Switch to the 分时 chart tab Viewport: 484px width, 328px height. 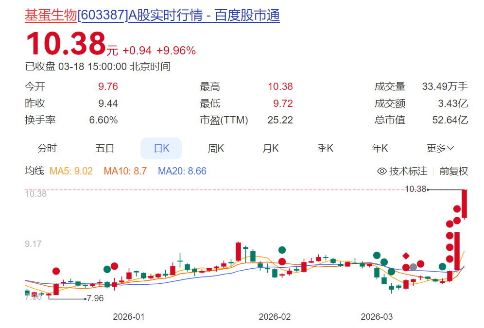click(47, 148)
